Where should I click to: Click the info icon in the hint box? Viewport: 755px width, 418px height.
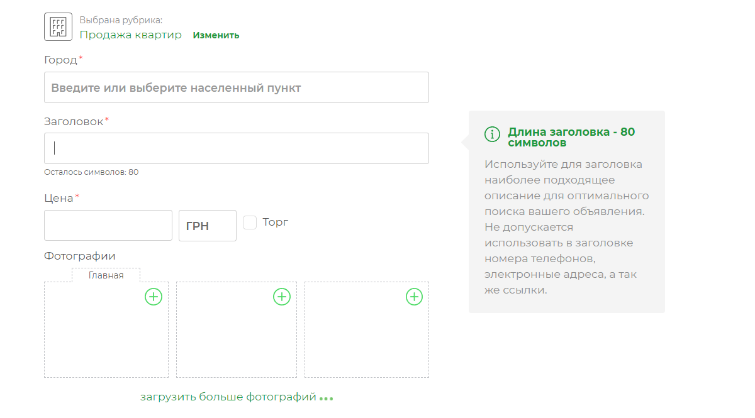[x=492, y=134]
